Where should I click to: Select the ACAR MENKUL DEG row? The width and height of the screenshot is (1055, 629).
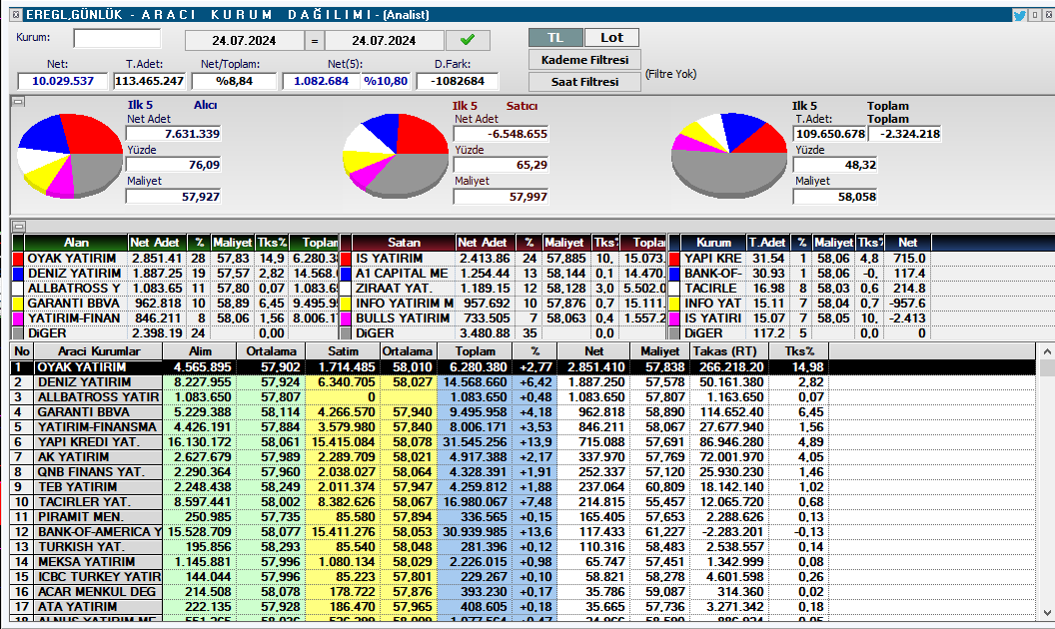click(523, 591)
